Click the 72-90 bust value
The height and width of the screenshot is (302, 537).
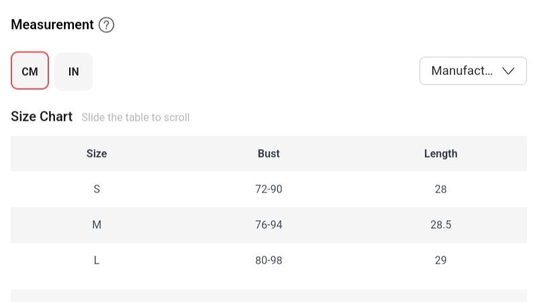pos(268,189)
